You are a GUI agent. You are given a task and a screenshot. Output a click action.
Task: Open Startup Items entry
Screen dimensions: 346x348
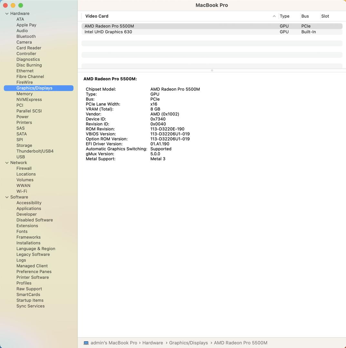pyautogui.click(x=30, y=300)
